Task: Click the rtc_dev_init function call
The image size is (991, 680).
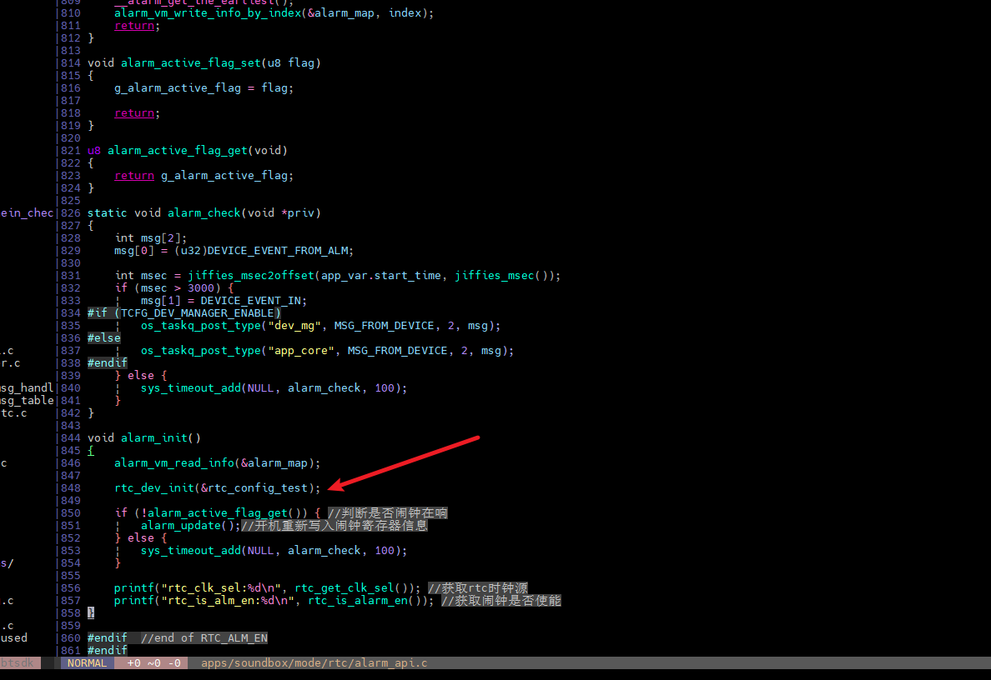Action: (154, 488)
